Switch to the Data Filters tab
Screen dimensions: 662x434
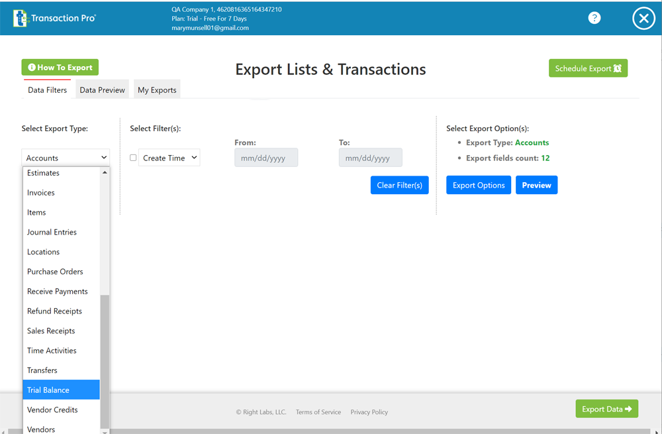pyautogui.click(x=47, y=89)
